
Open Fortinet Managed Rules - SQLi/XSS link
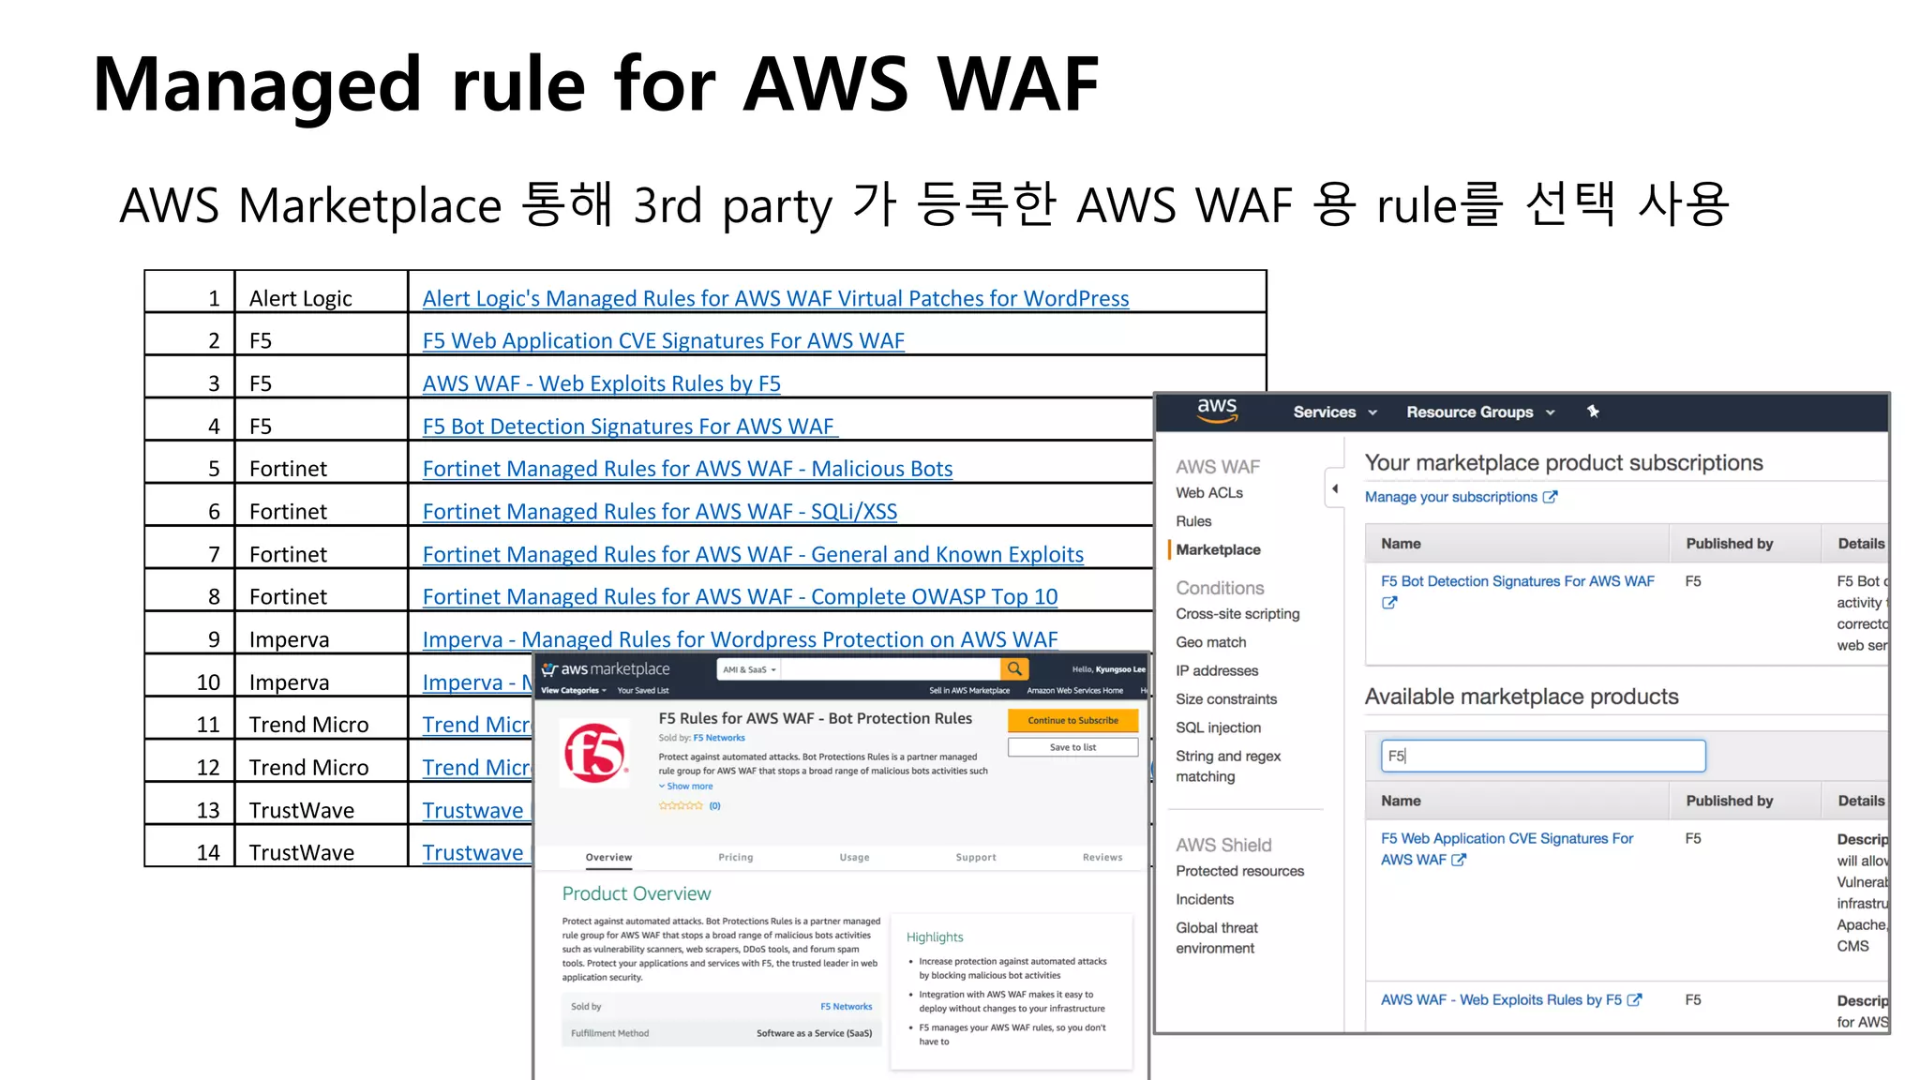659,513
